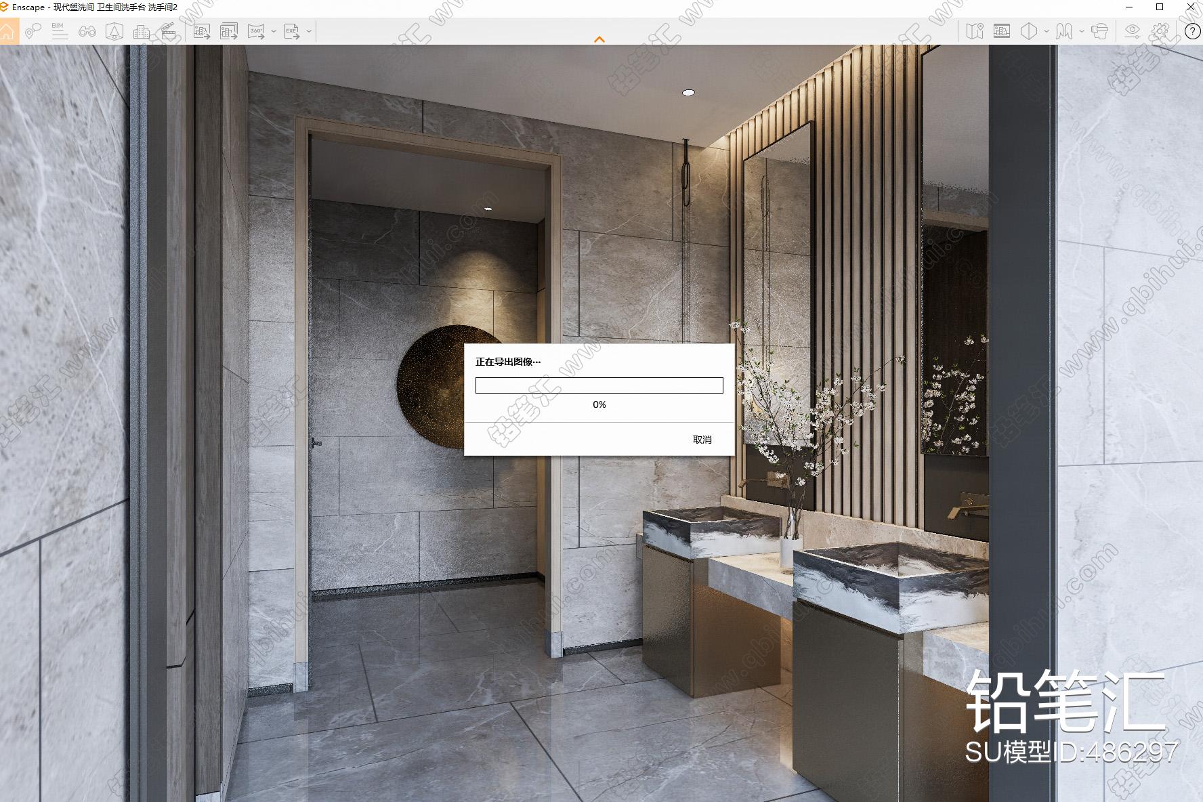
Task: Close the Enscape window
Action: [1190, 7]
